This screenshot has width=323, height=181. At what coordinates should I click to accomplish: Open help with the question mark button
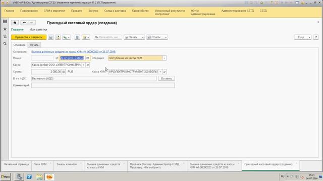click(x=315, y=37)
